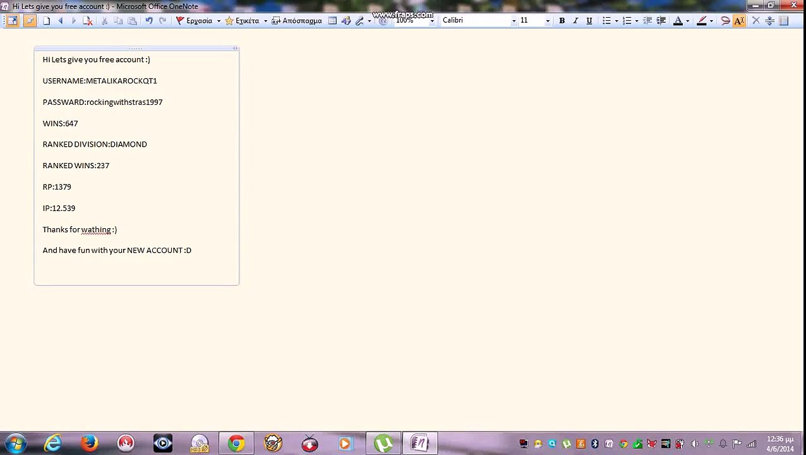Open the Ετικέτα dropdown arrow
Viewport: 806px width, 455px height.
pyautogui.click(x=265, y=21)
